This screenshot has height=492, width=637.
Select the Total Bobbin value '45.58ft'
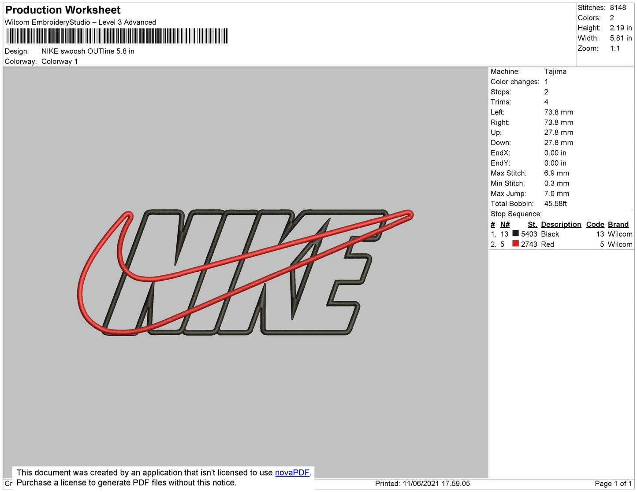555,203
